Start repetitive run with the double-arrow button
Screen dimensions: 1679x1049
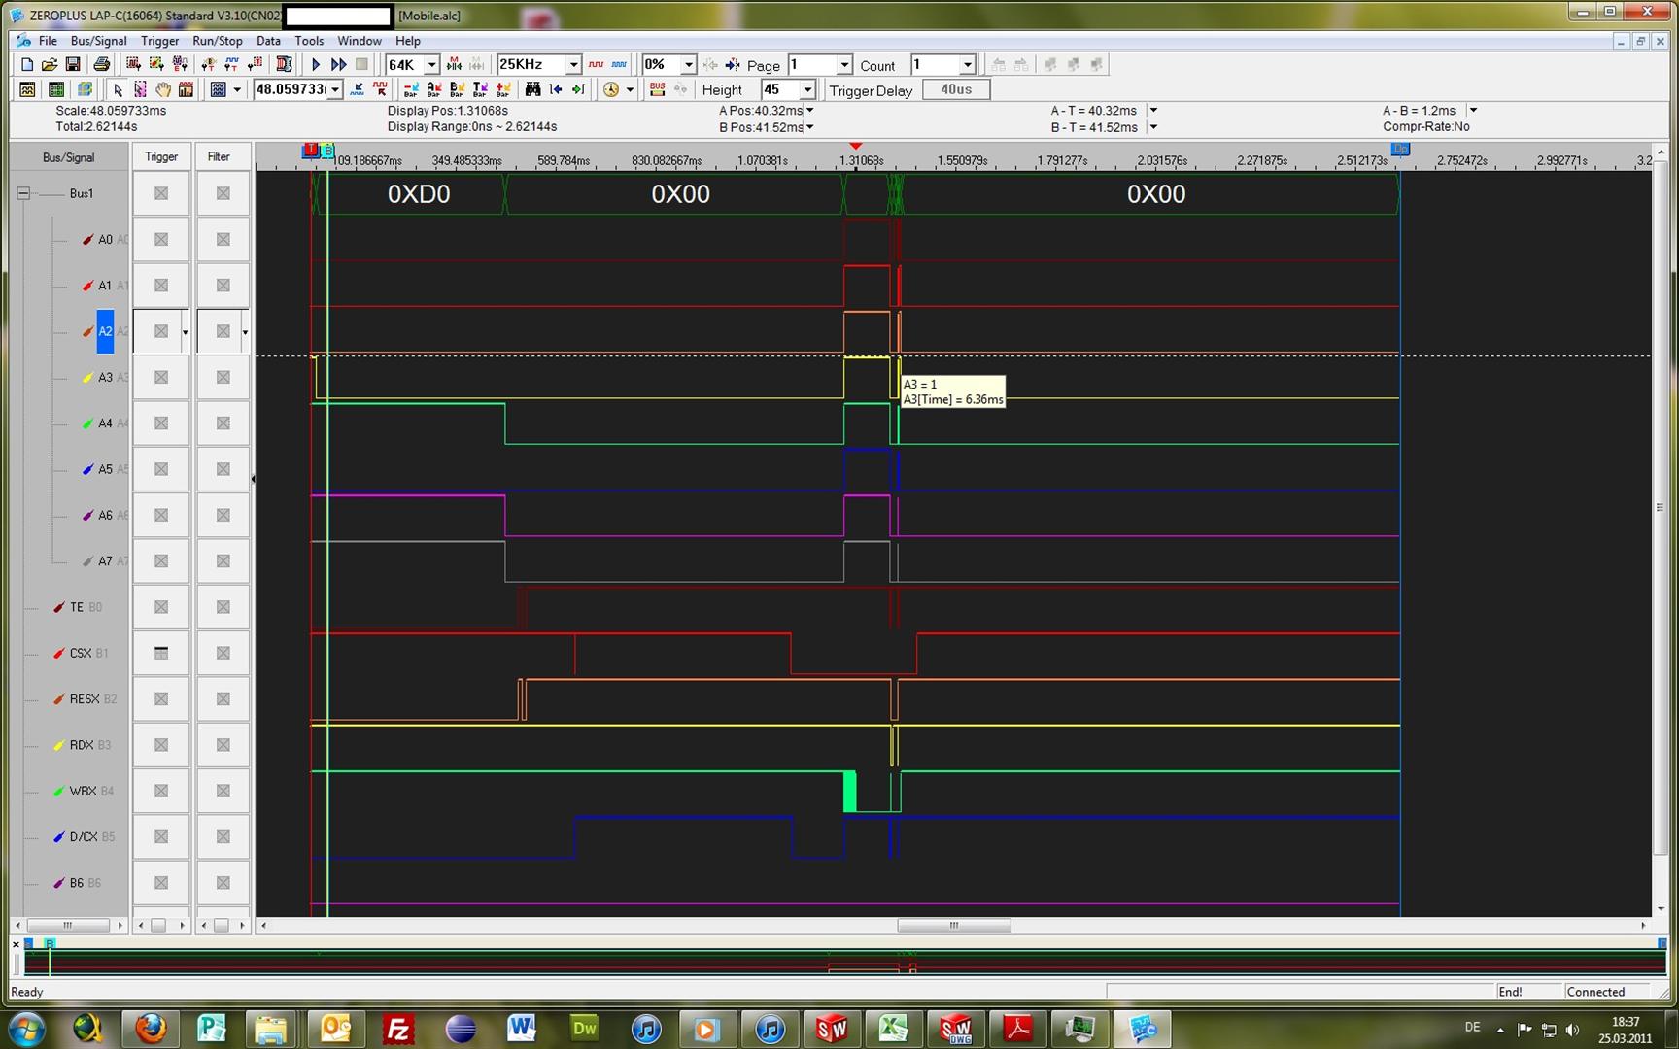point(338,64)
